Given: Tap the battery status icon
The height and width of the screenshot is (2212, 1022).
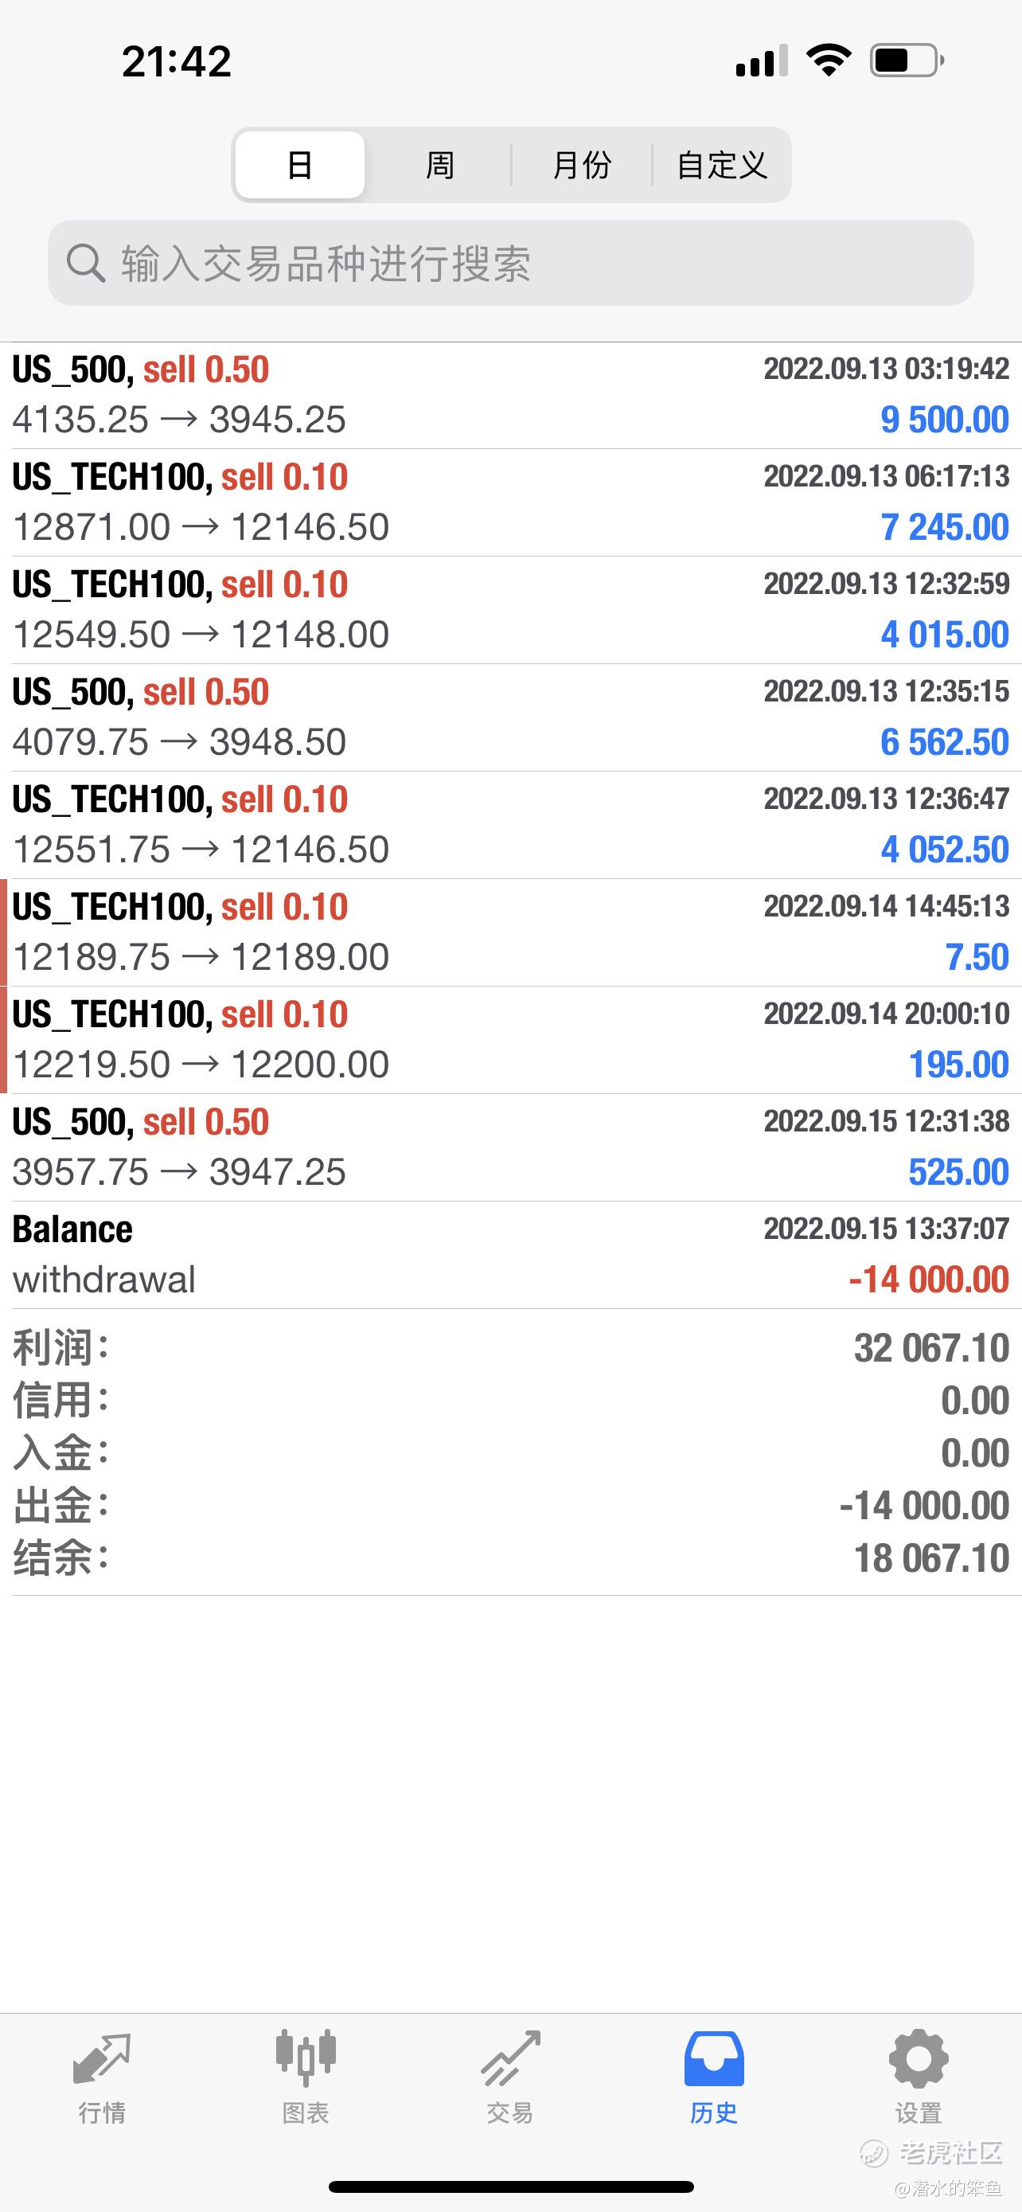Looking at the screenshot, I should coord(906,61).
